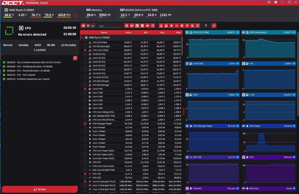299x194 pixels.
Task: Enable the CPU PPT checkbox
Action: [x=85, y=162]
